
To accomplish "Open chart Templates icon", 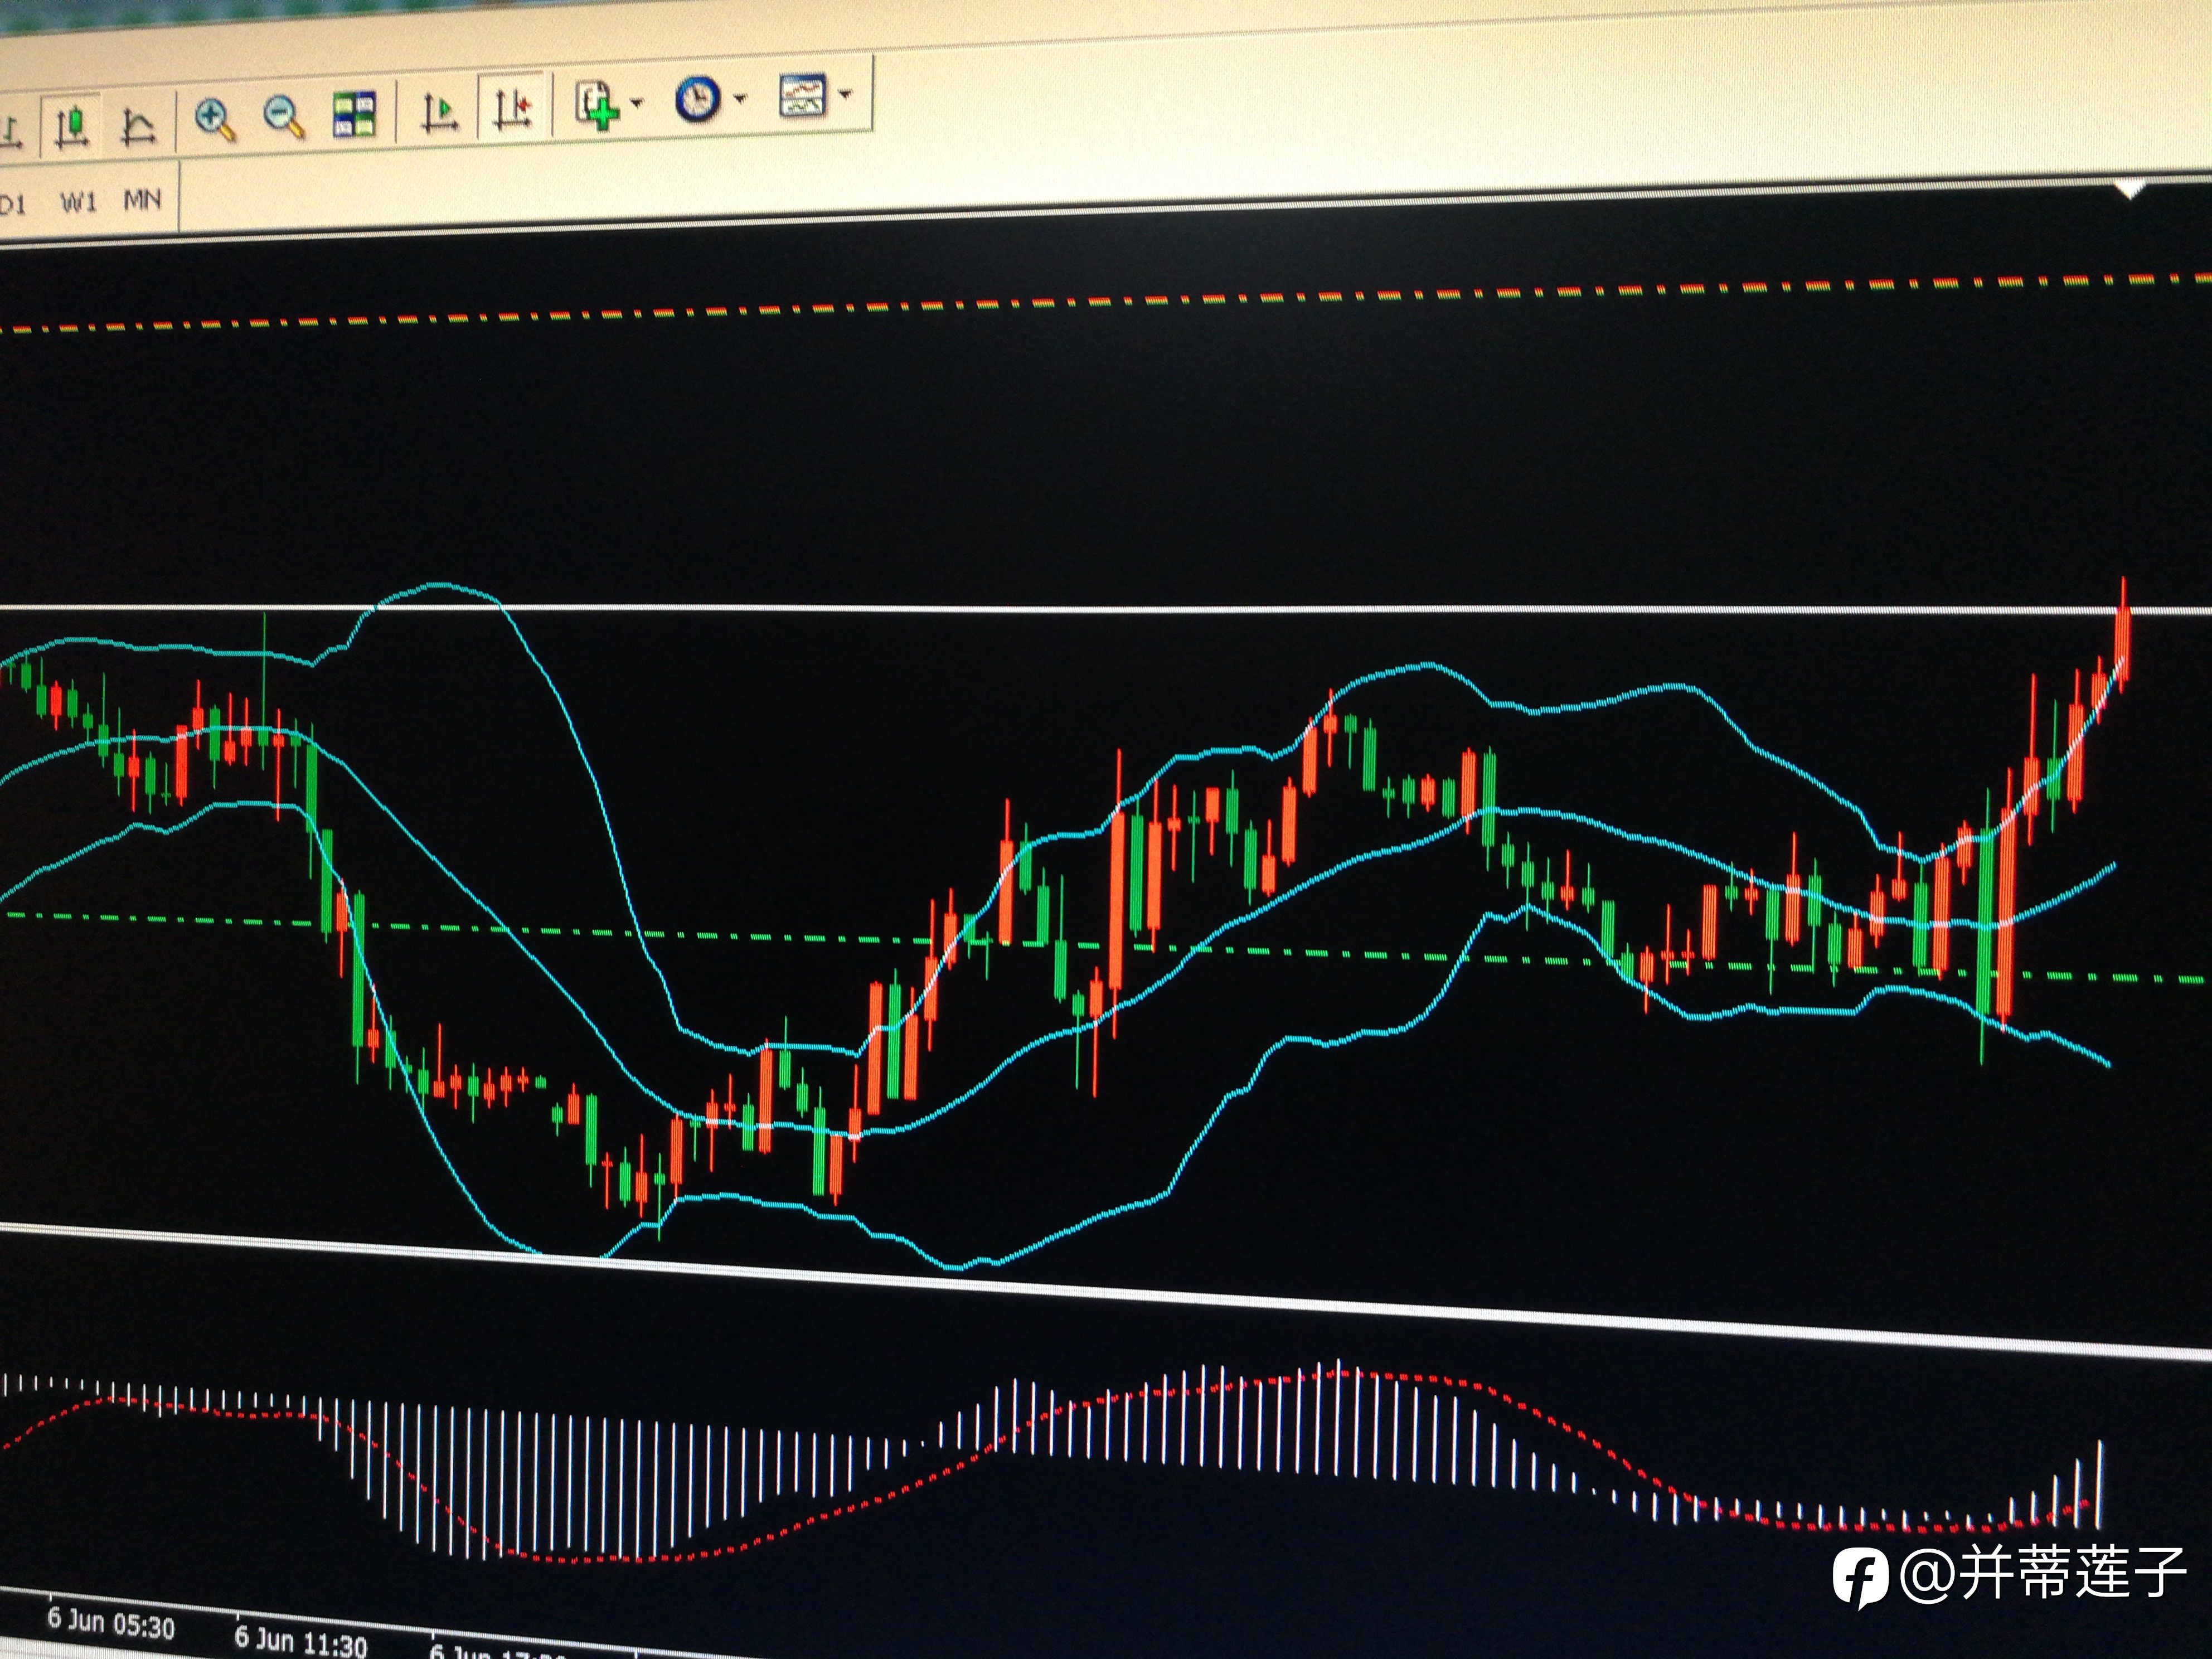I will 802,96.
